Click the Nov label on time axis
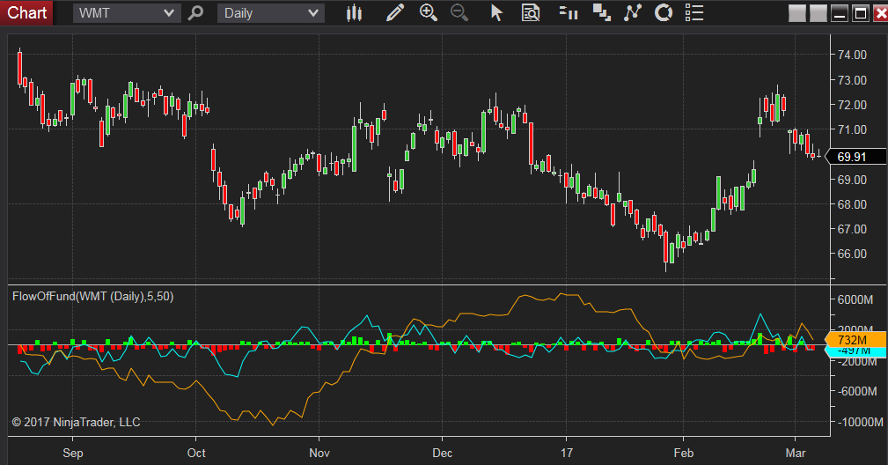This screenshot has height=465, width=888. pos(319,453)
